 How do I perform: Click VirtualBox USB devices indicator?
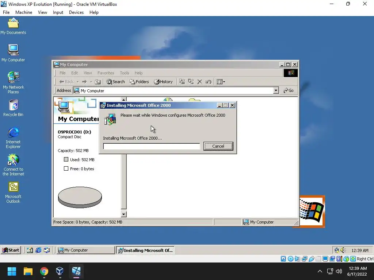(311, 258)
